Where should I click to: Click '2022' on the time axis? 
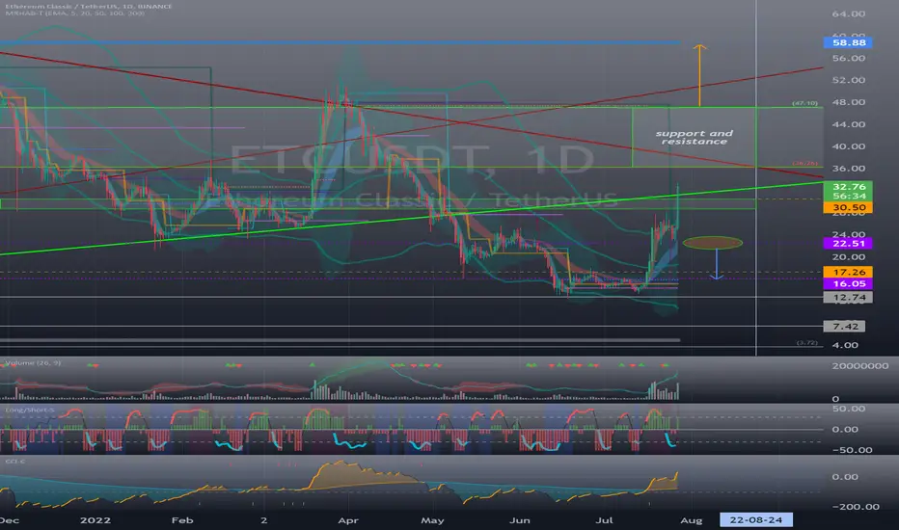(95, 520)
